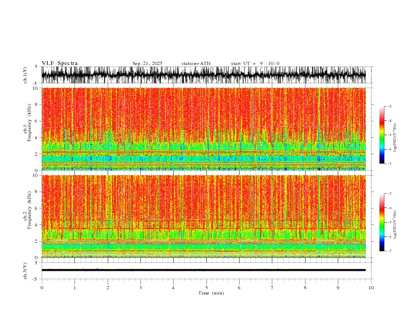Click the time axis tick label "2"

pos(108,288)
